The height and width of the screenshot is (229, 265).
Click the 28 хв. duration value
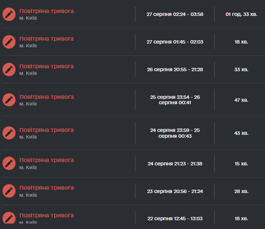click(x=242, y=191)
